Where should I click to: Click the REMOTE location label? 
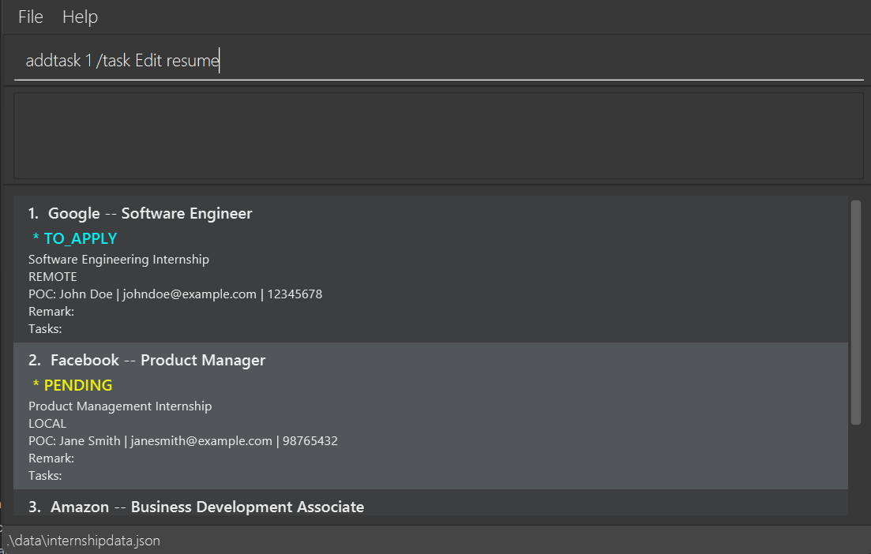(53, 277)
